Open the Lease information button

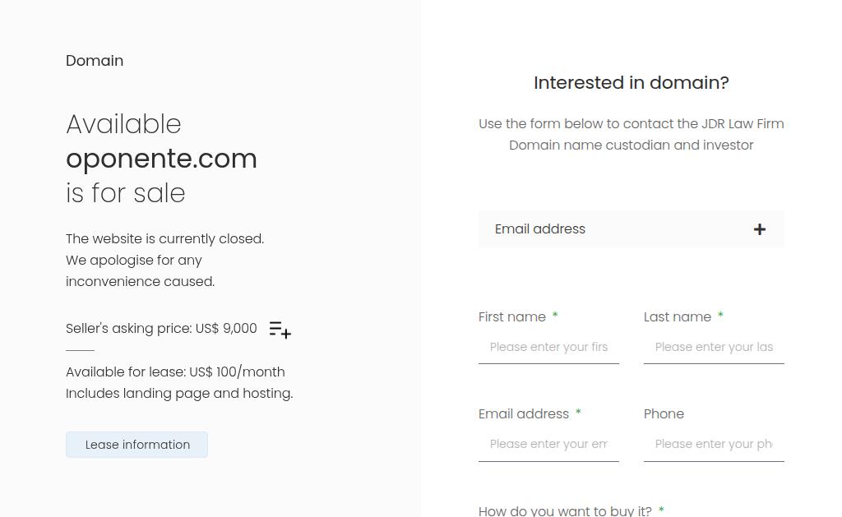point(136,445)
